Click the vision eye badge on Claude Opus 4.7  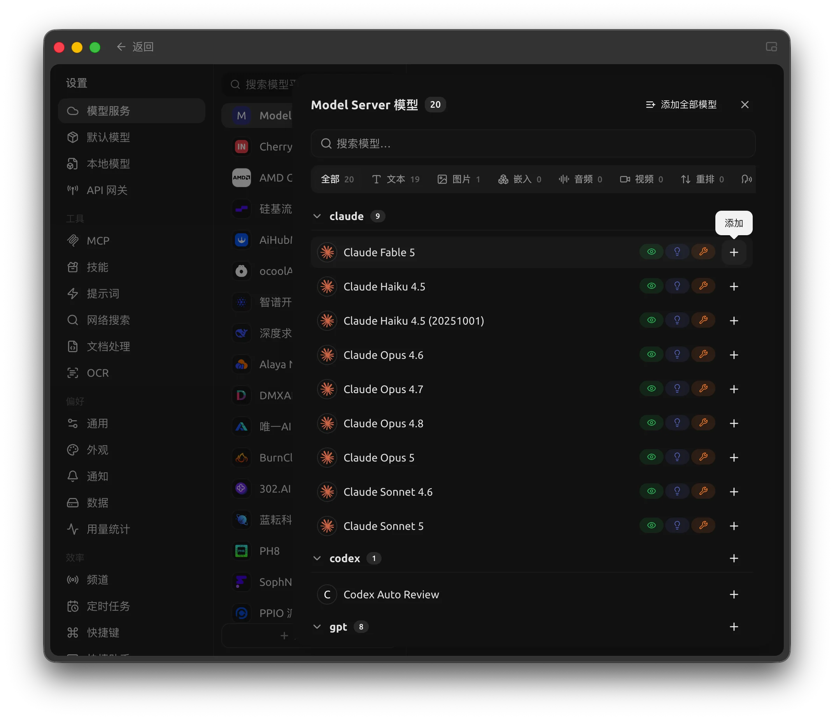(651, 388)
